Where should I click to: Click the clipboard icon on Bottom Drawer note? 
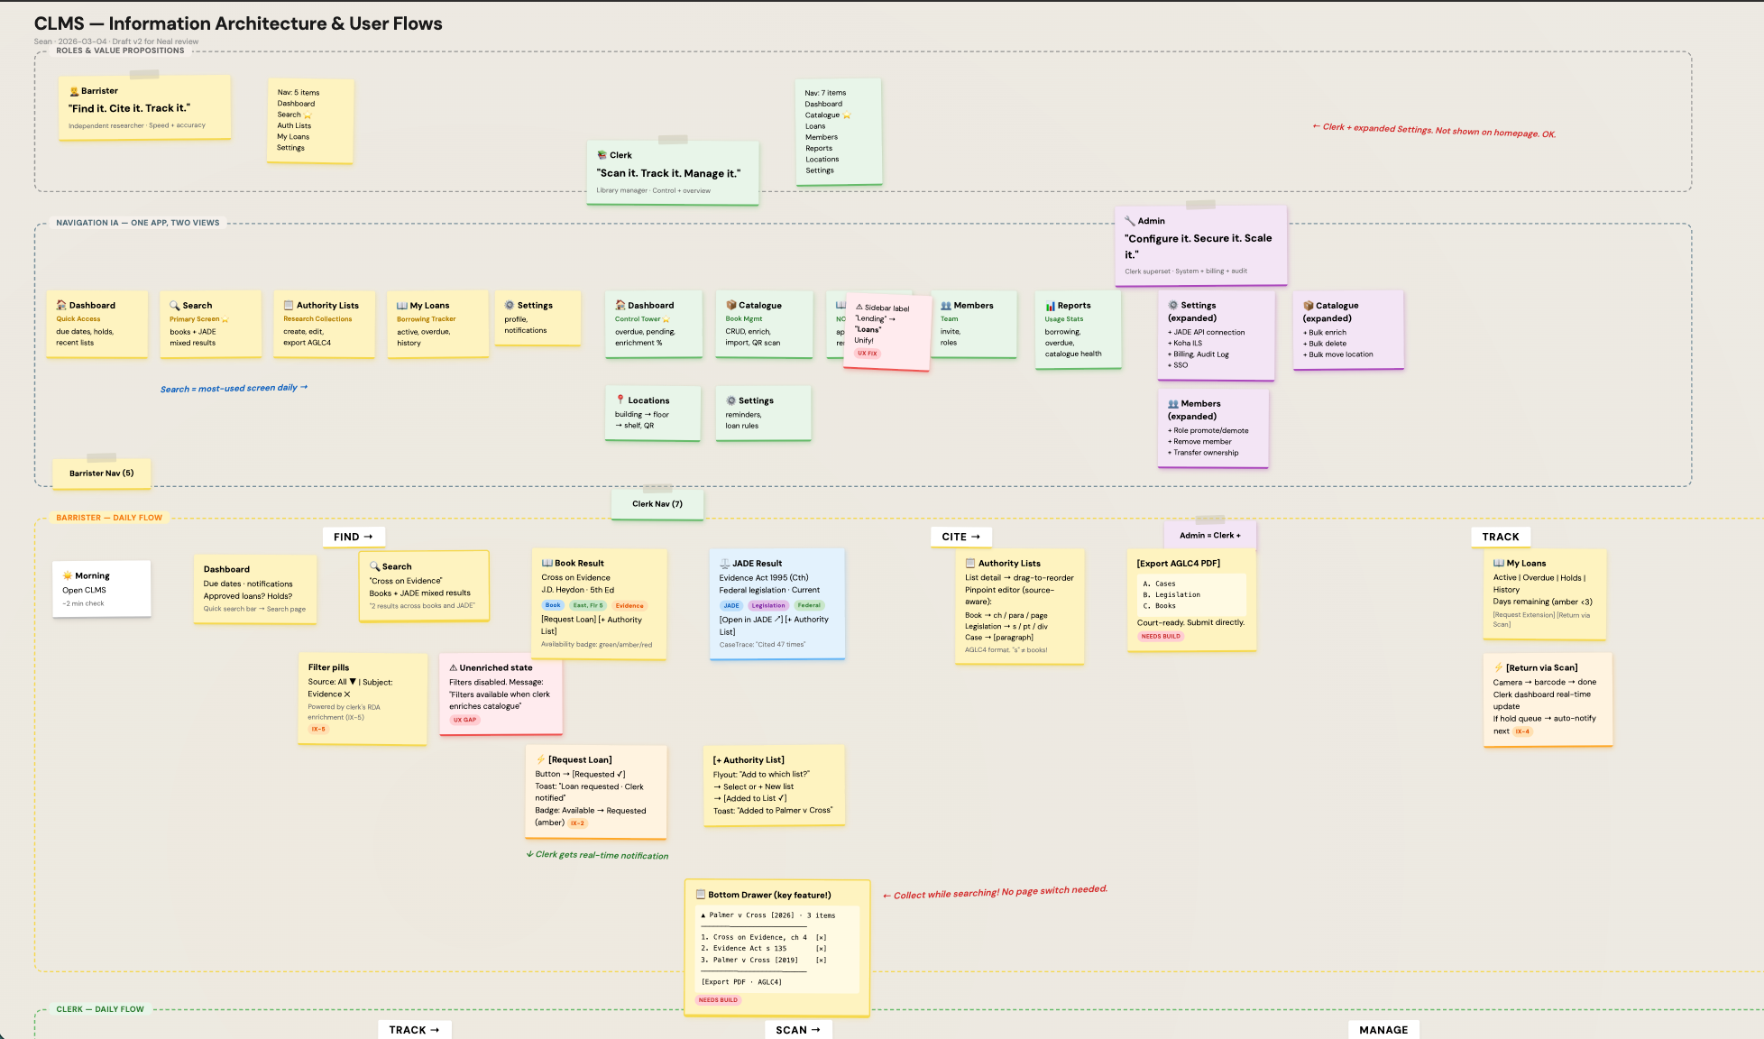700,894
